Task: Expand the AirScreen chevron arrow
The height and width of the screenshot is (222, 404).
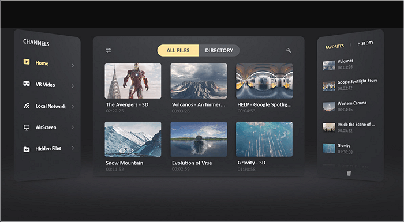Action: [x=73, y=127]
